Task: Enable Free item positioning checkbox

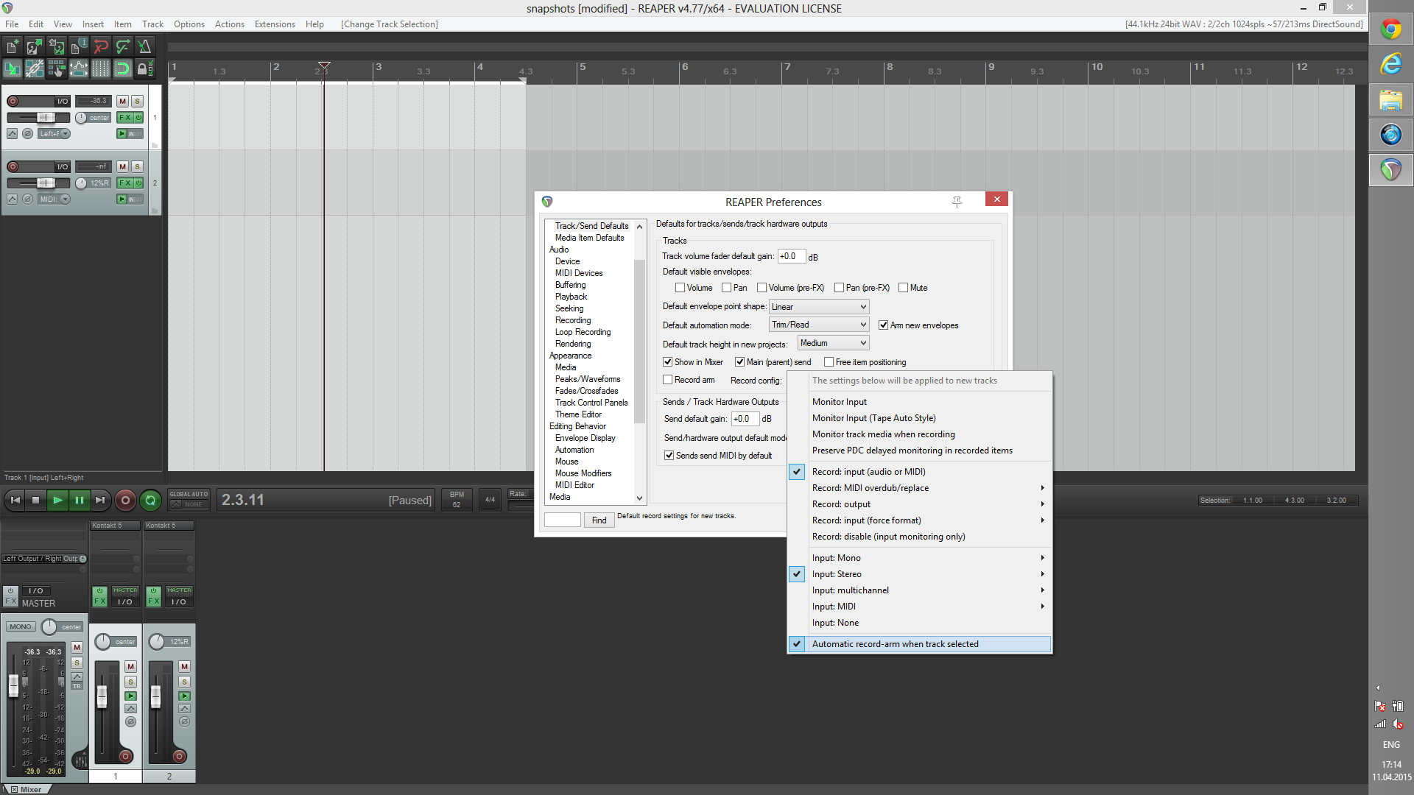Action: tap(829, 362)
